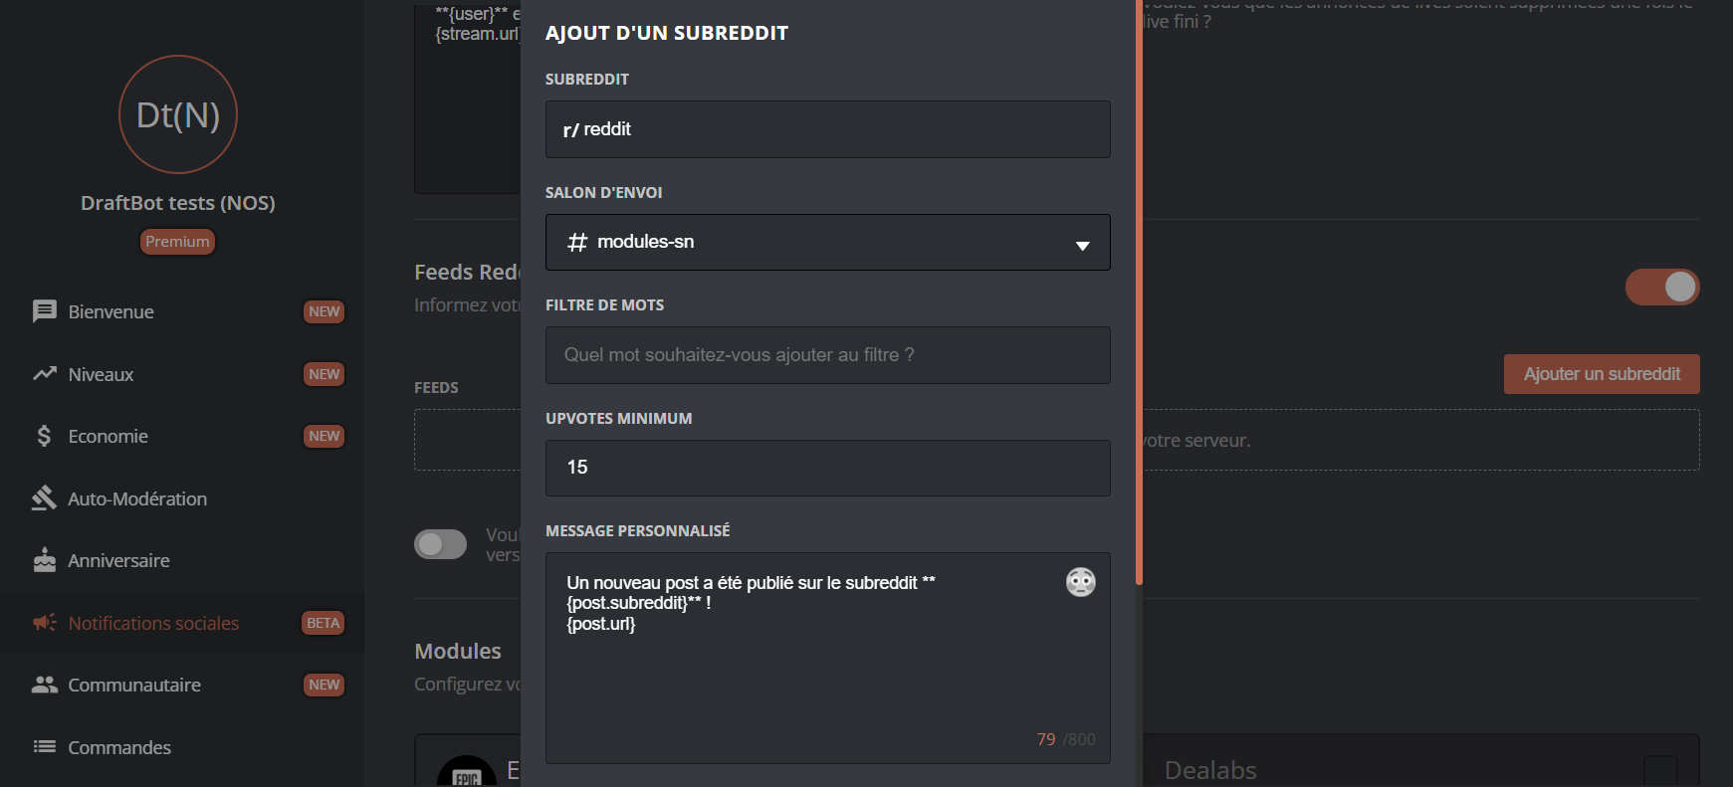Image resolution: width=1733 pixels, height=787 pixels.
Task: Click the Bienvenue chat bubble icon
Action: point(44,311)
